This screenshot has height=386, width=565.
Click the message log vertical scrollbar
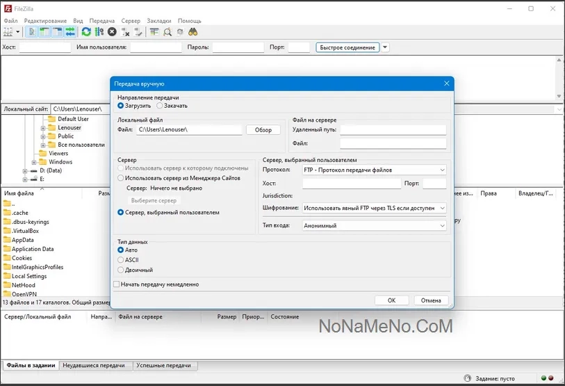[x=560, y=78]
